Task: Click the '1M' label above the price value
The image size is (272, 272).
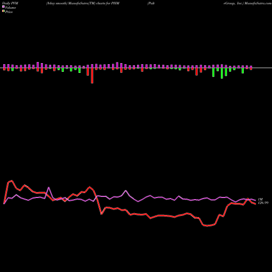Action: point(260,199)
